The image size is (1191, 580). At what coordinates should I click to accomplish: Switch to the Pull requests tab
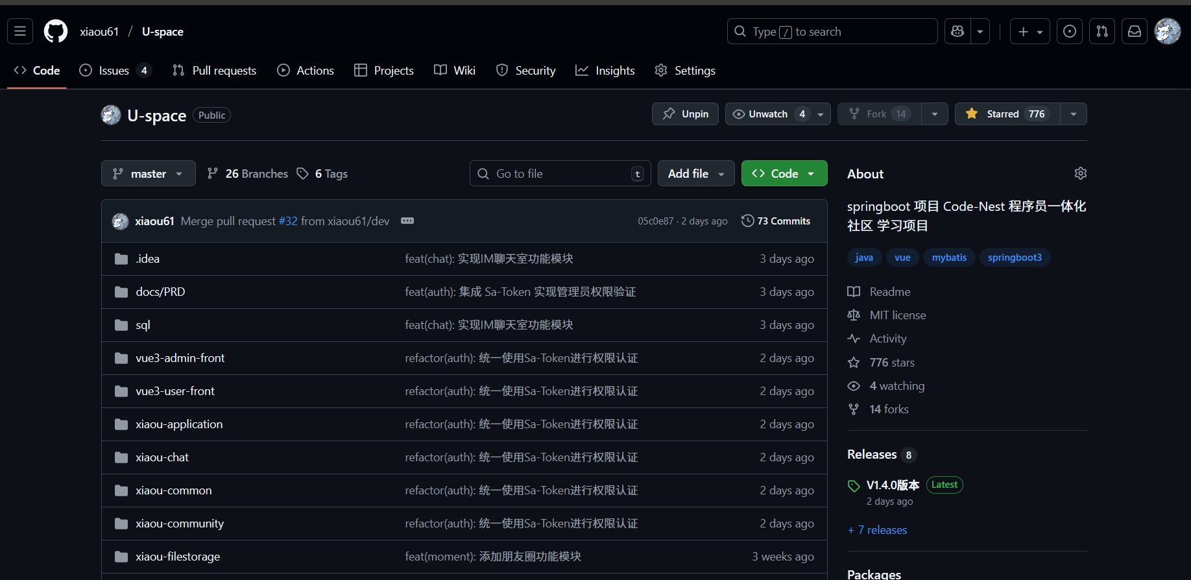pos(214,70)
